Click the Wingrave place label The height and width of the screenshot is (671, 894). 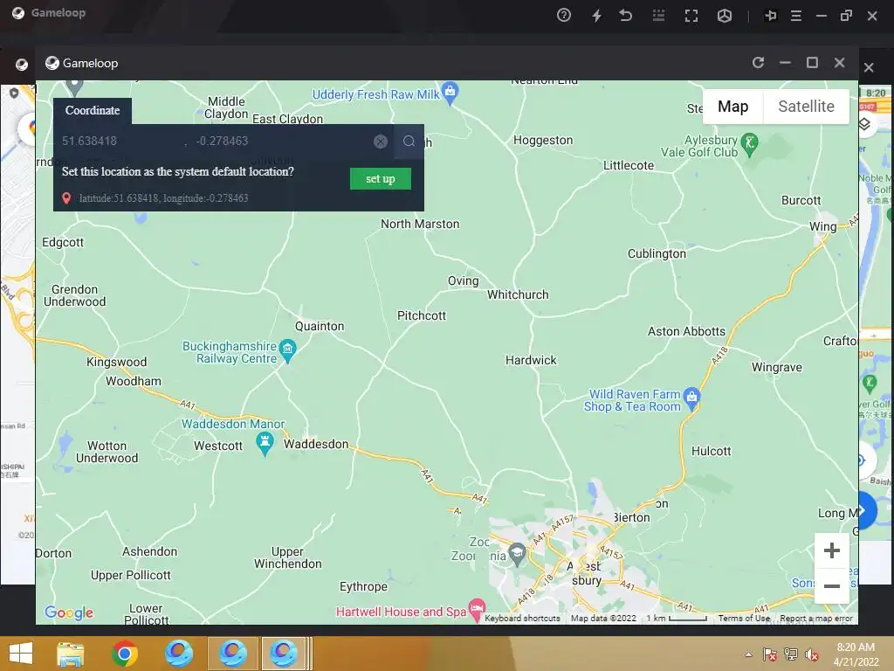click(x=776, y=367)
